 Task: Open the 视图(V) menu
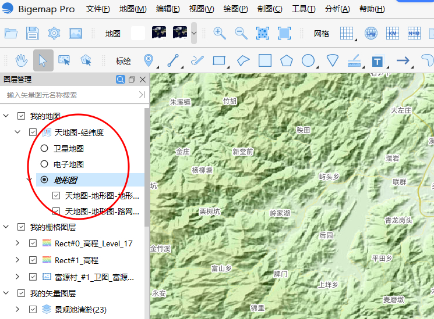[x=202, y=9]
